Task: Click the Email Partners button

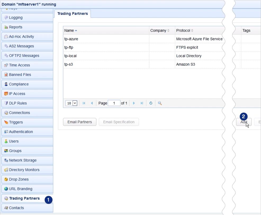Action: click(x=79, y=122)
